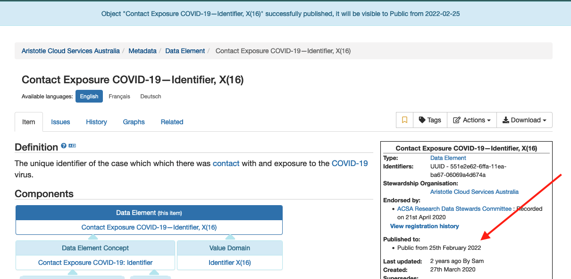Open the Related tab

pyautogui.click(x=172, y=122)
